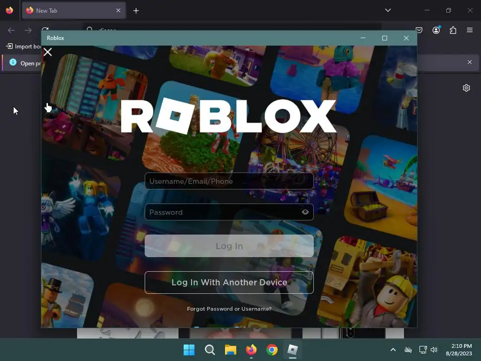
Task: Maximize the Roblox window
Action: tap(385, 38)
